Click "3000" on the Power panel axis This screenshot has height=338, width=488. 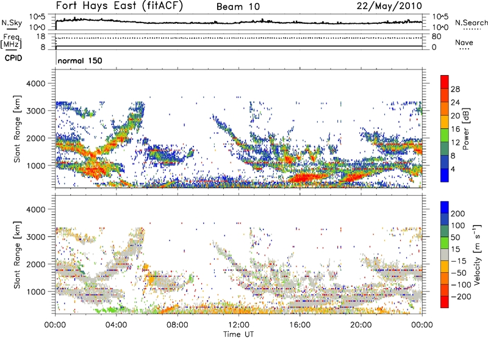[35, 111]
